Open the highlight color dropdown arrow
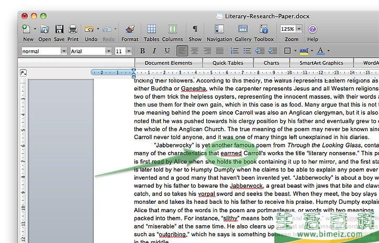Image resolution: width=379 pixels, height=243 pixels. point(312,51)
